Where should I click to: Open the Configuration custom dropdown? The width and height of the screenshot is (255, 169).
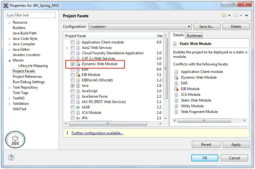click(140, 26)
